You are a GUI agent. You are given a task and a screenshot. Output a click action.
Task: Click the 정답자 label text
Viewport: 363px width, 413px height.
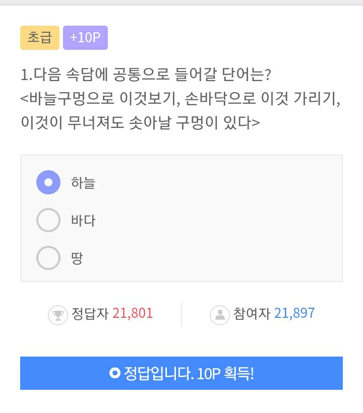[x=90, y=313]
